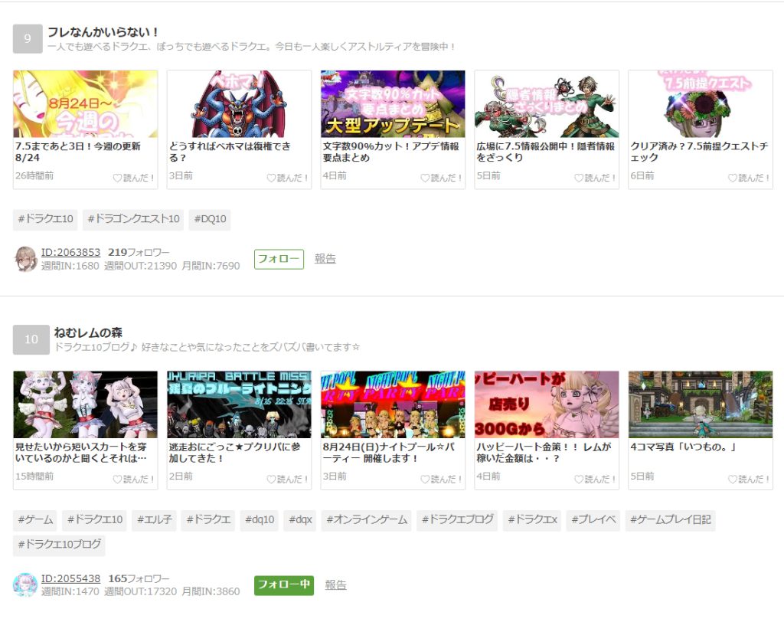Select #ドラクエ10 tag under ねむレムの森

94,520
